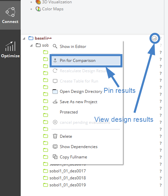
Task: Click the view design results chart icon
Action: (154, 38)
